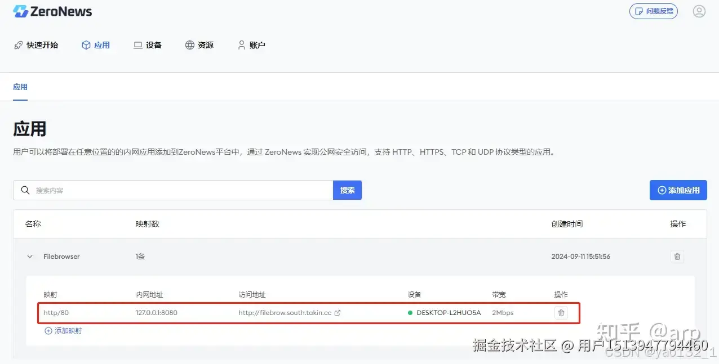719x364 pixels.
Task: Click the ZeroNews logo
Action: 52,11
